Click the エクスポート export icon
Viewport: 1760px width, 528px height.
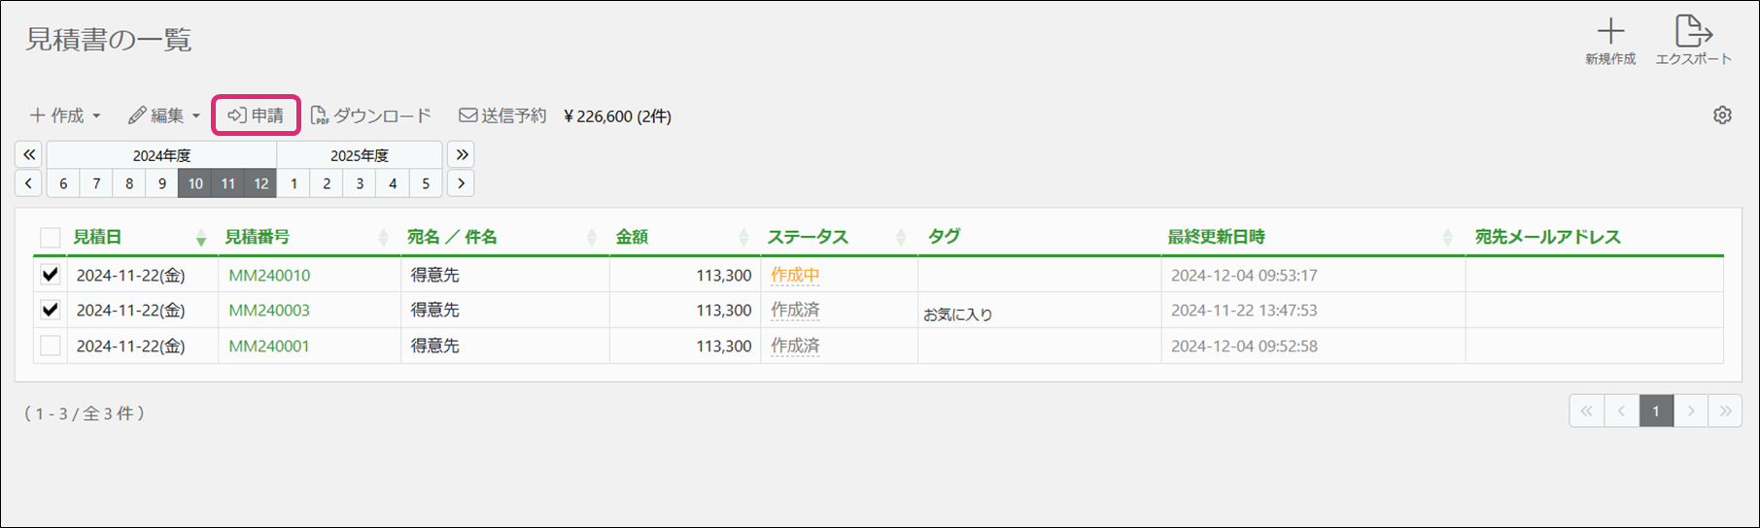click(x=1693, y=31)
